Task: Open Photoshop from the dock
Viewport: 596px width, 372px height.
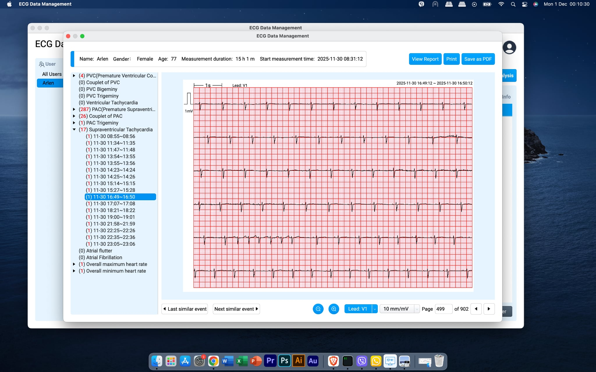Action: (284, 361)
